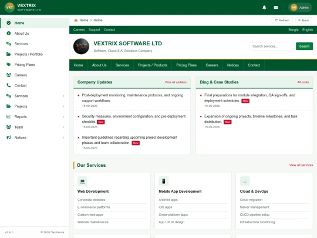The image size is (317, 238).
Task: Select the Web Development card title
Action: [x=93, y=192]
